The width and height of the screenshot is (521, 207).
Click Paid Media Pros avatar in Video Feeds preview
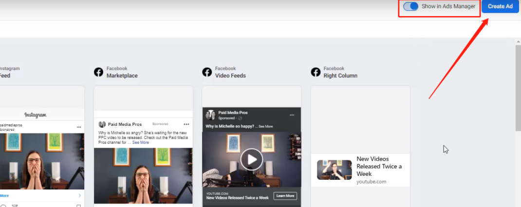[210, 115]
